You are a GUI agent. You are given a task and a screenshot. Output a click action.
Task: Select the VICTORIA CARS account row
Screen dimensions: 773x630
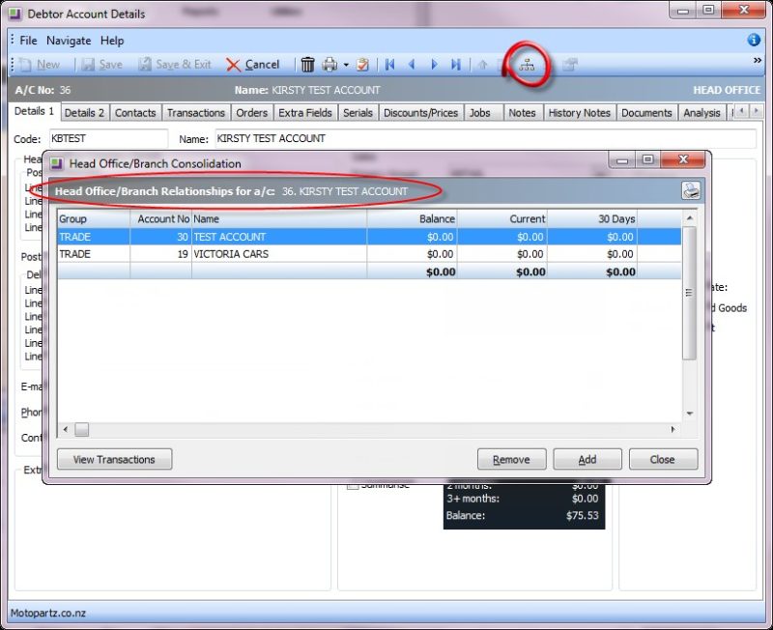click(x=234, y=254)
